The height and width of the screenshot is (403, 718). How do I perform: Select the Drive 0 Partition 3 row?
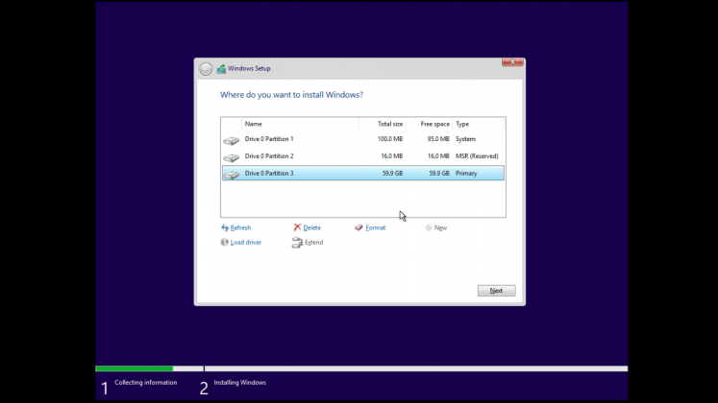click(363, 173)
